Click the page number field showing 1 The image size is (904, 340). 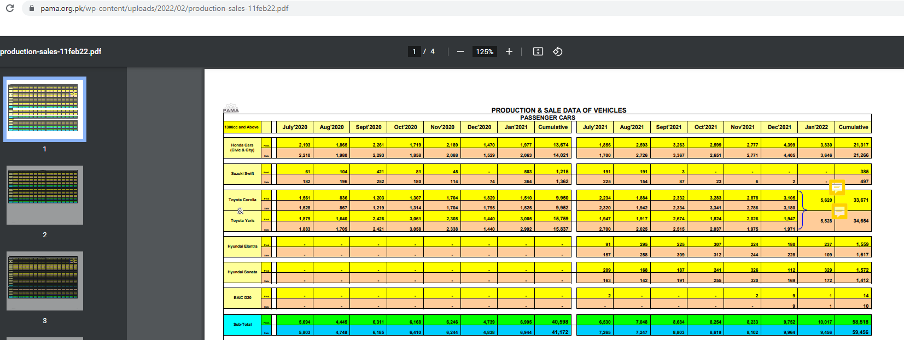pos(414,51)
